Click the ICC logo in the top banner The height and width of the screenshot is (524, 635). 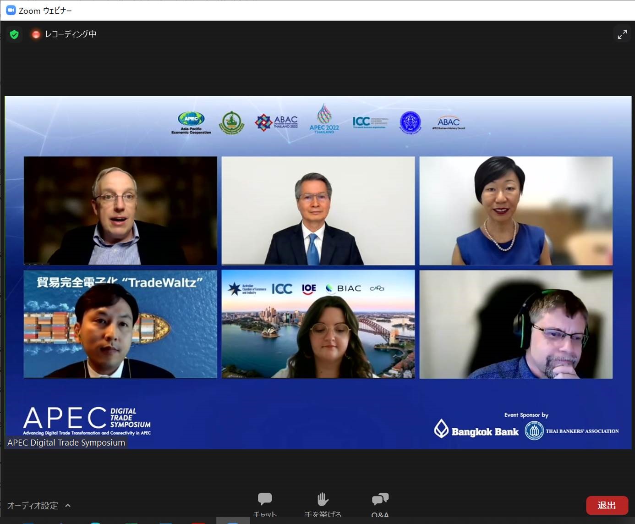click(x=370, y=122)
